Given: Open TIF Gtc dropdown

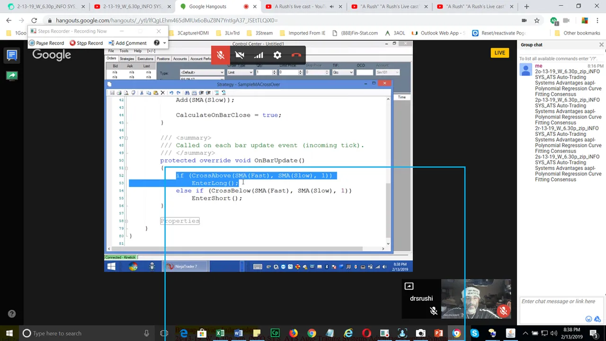Looking at the screenshot, I should point(343,72).
